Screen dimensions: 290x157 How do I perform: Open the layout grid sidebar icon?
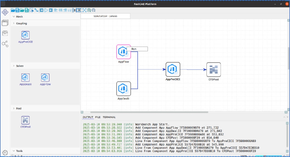coord(5,33)
